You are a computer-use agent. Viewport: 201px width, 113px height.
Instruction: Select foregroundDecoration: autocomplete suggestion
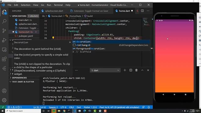pos(111,49)
